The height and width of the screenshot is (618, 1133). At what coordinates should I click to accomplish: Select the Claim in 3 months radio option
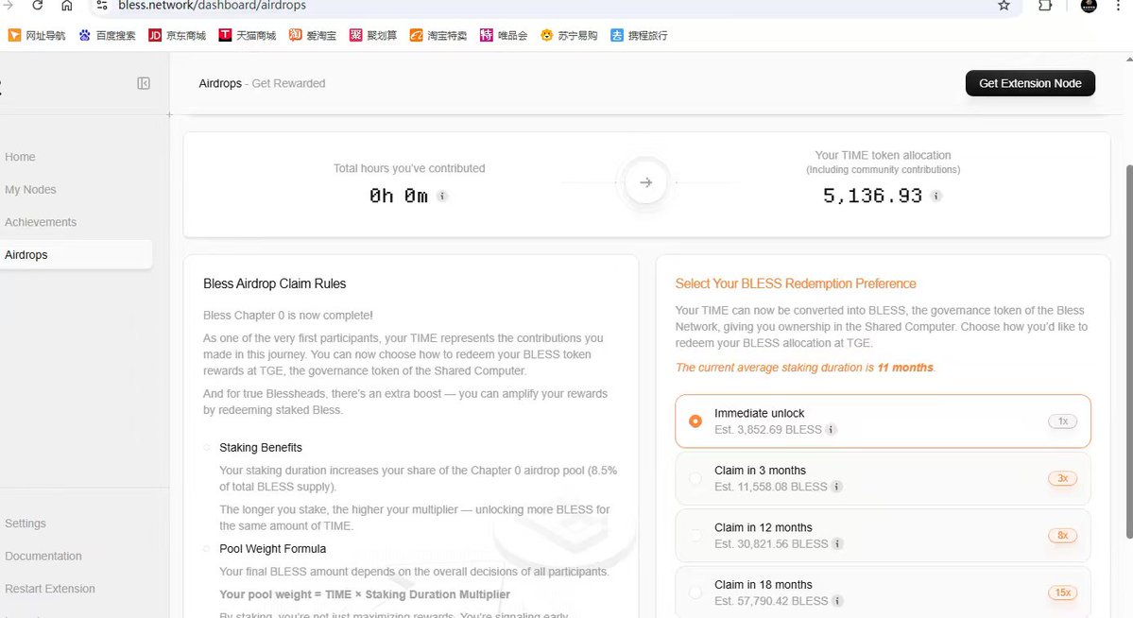[x=695, y=478]
